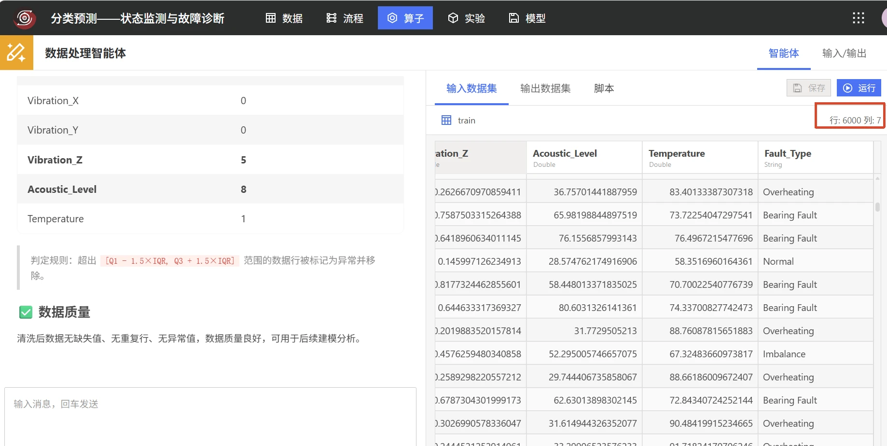Click the train dataset name

click(466, 121)
